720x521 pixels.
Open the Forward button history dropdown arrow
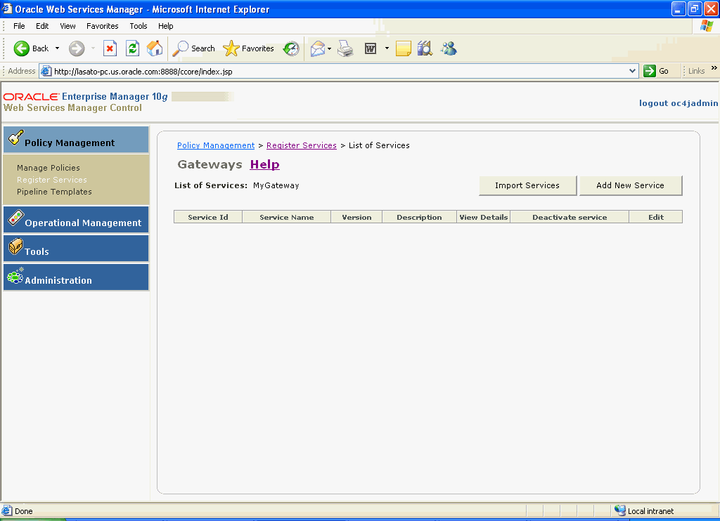pyautogui.click(x=94, y=48)
